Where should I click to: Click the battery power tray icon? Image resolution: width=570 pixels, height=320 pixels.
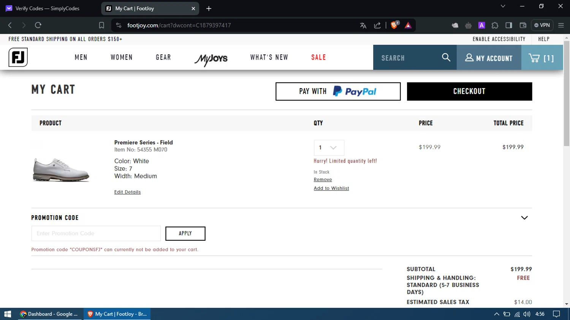[x=507, y=314]
